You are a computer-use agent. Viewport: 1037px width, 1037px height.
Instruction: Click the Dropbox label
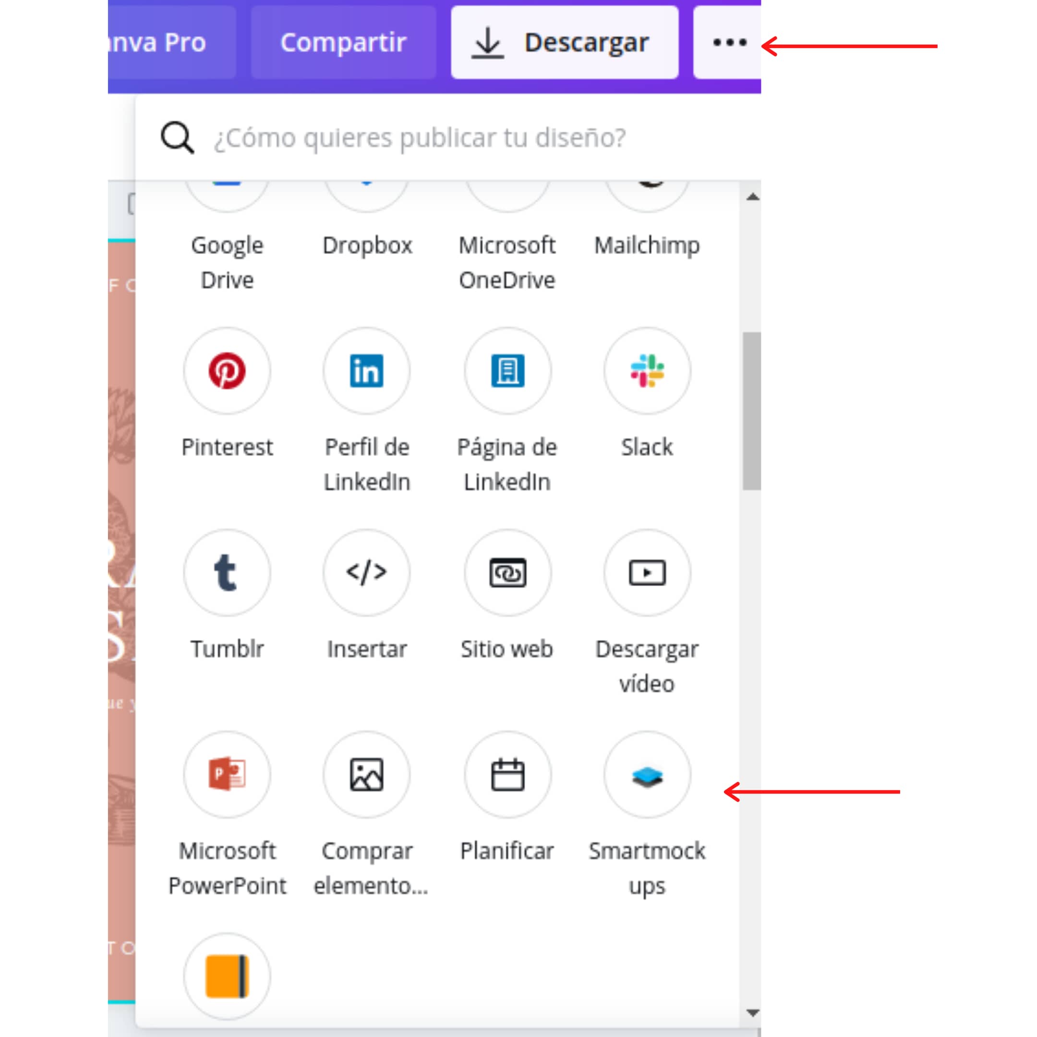[x=367, y=245]
